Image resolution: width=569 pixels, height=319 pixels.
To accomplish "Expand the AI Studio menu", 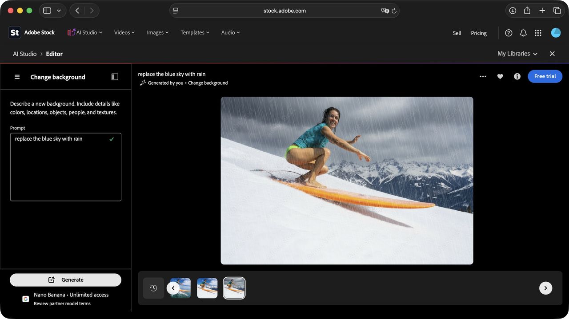I will 85,32.
